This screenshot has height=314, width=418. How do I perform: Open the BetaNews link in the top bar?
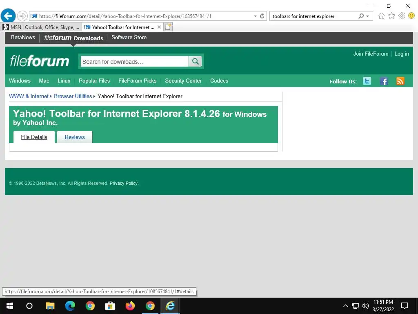click(23, 37)
